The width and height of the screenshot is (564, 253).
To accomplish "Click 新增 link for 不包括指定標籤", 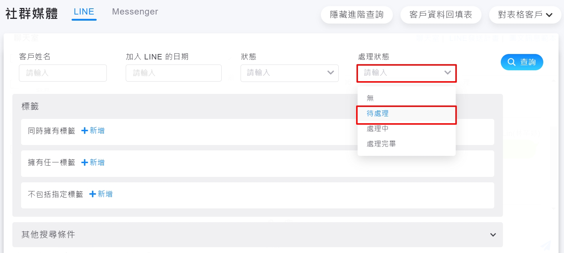I will 105,194.
